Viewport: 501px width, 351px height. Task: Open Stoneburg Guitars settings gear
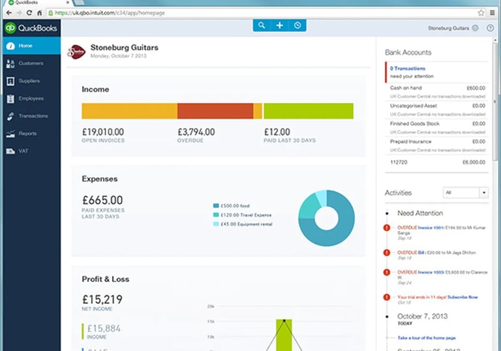click(476, 28)
